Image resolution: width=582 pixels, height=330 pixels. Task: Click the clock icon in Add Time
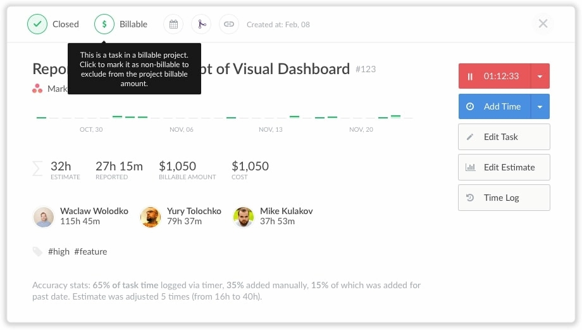(470, 106)
